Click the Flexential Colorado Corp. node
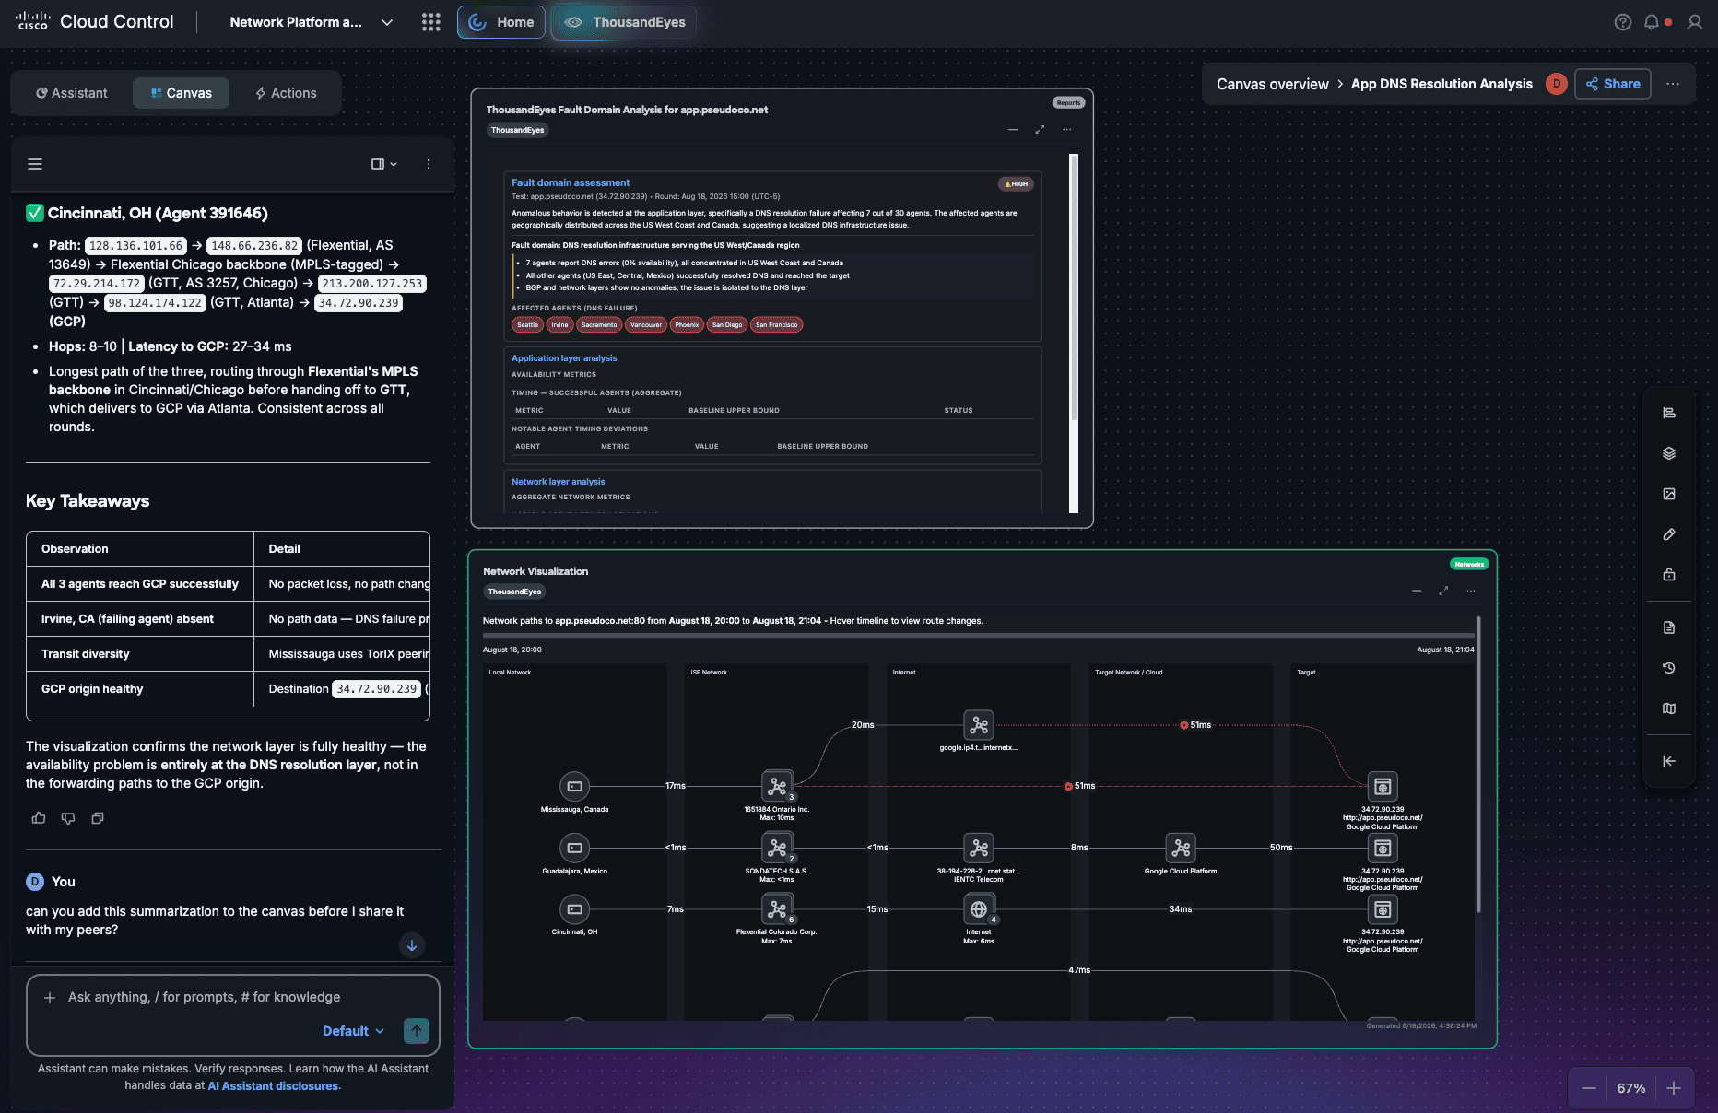This screenshot has width=1718, height=1113. pos(777,909)
